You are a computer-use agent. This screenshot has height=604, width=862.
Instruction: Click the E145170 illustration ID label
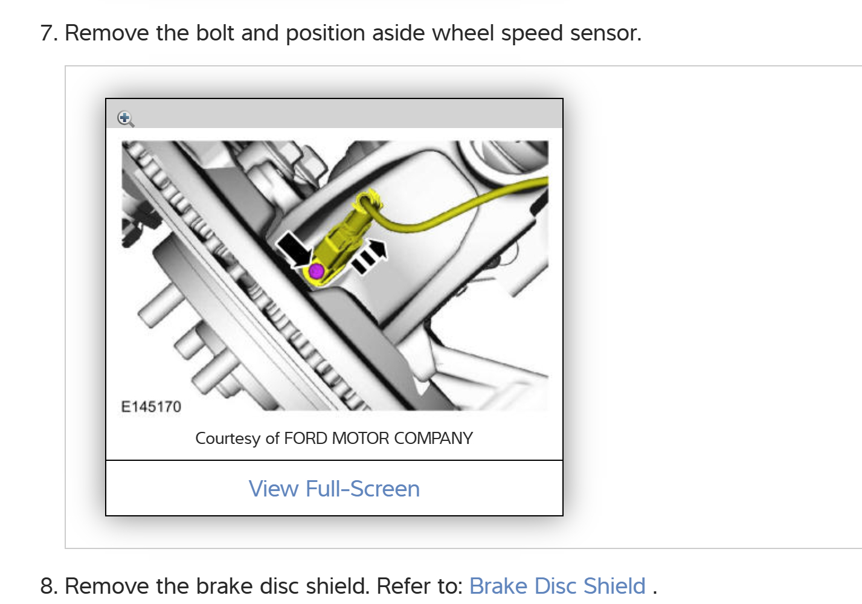(151, 406)
